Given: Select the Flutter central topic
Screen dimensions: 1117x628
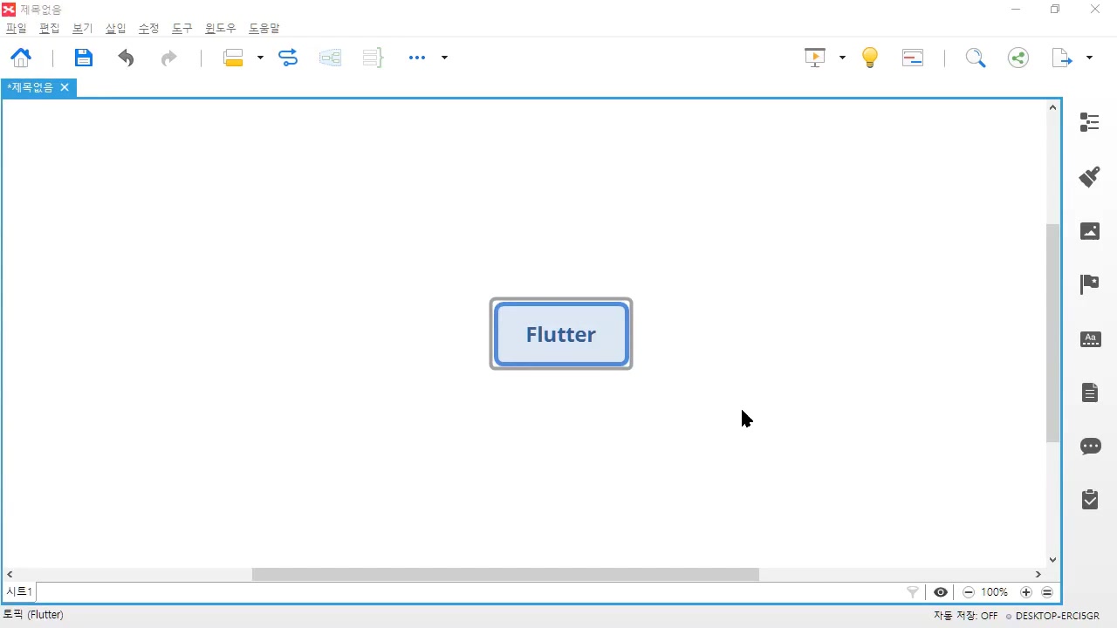Looking at the screenshot, I should (x=560, y=334).
